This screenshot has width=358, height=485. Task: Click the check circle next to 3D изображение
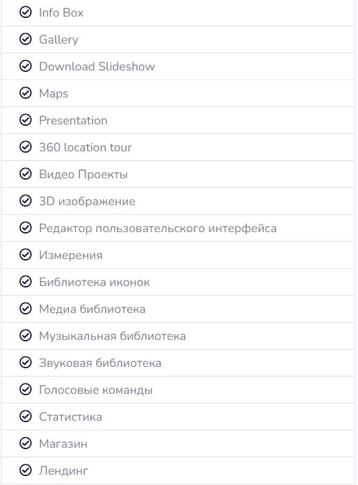click(x=26, y=201)
